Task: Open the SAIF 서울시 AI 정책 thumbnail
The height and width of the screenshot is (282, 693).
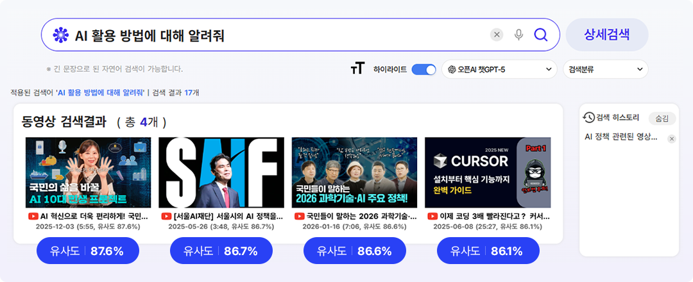Action: [221, 172]
